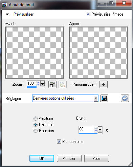
Task: Click the window resize grip corner
Action: click(x=130, y=164)
